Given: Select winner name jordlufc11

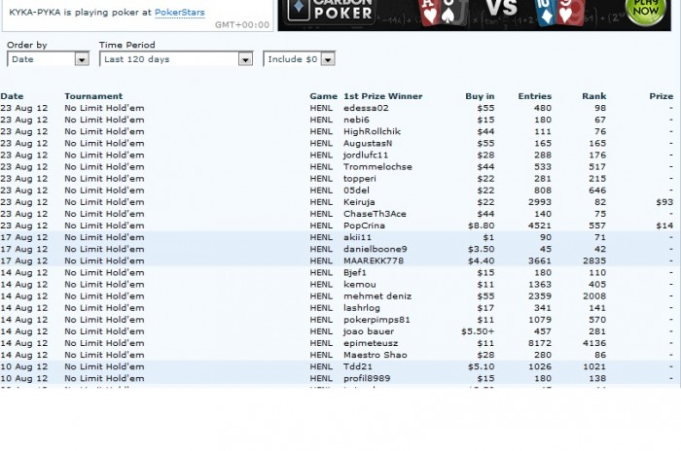Looking at the screenshot, I should 366,155.
